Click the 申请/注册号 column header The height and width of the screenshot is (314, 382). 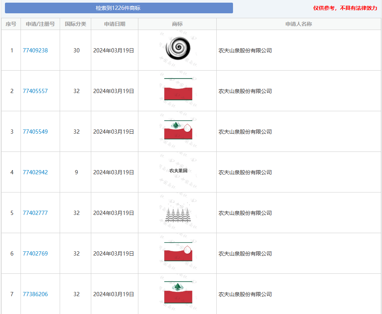(40, 24)
